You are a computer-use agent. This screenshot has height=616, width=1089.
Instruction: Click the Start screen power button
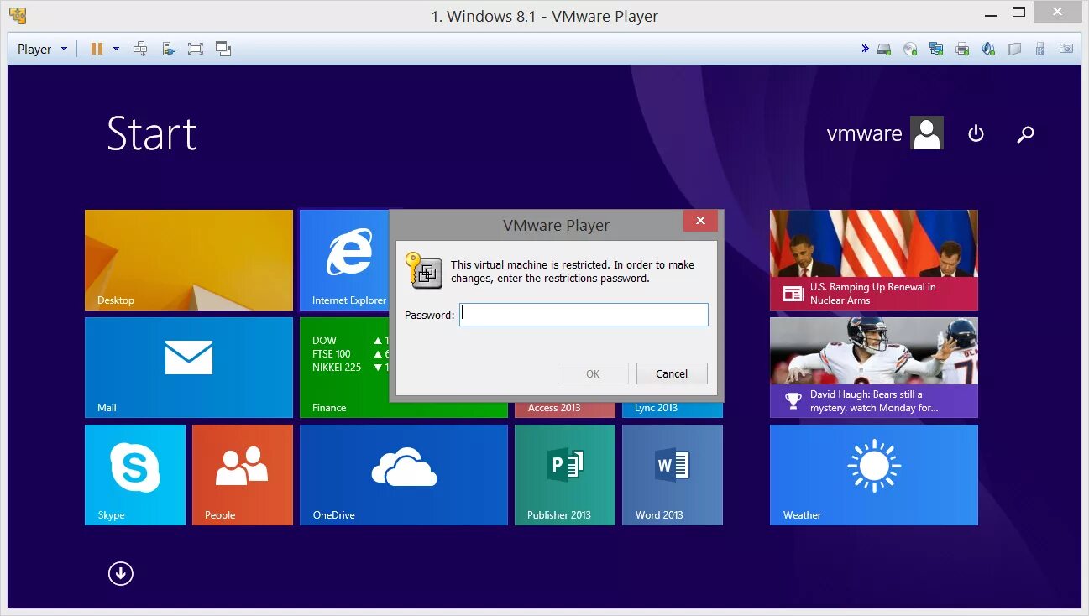(x=976, y=133)
